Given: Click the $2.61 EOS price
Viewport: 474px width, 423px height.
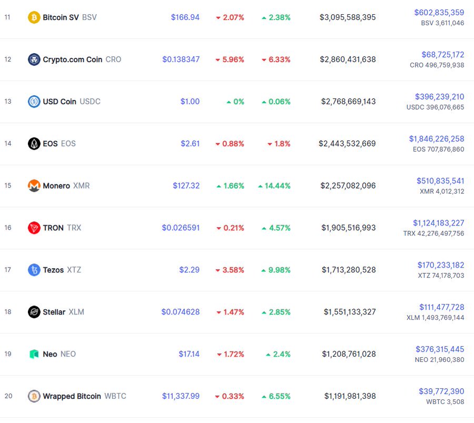Looking at the screenshot, I should point(190,143).
